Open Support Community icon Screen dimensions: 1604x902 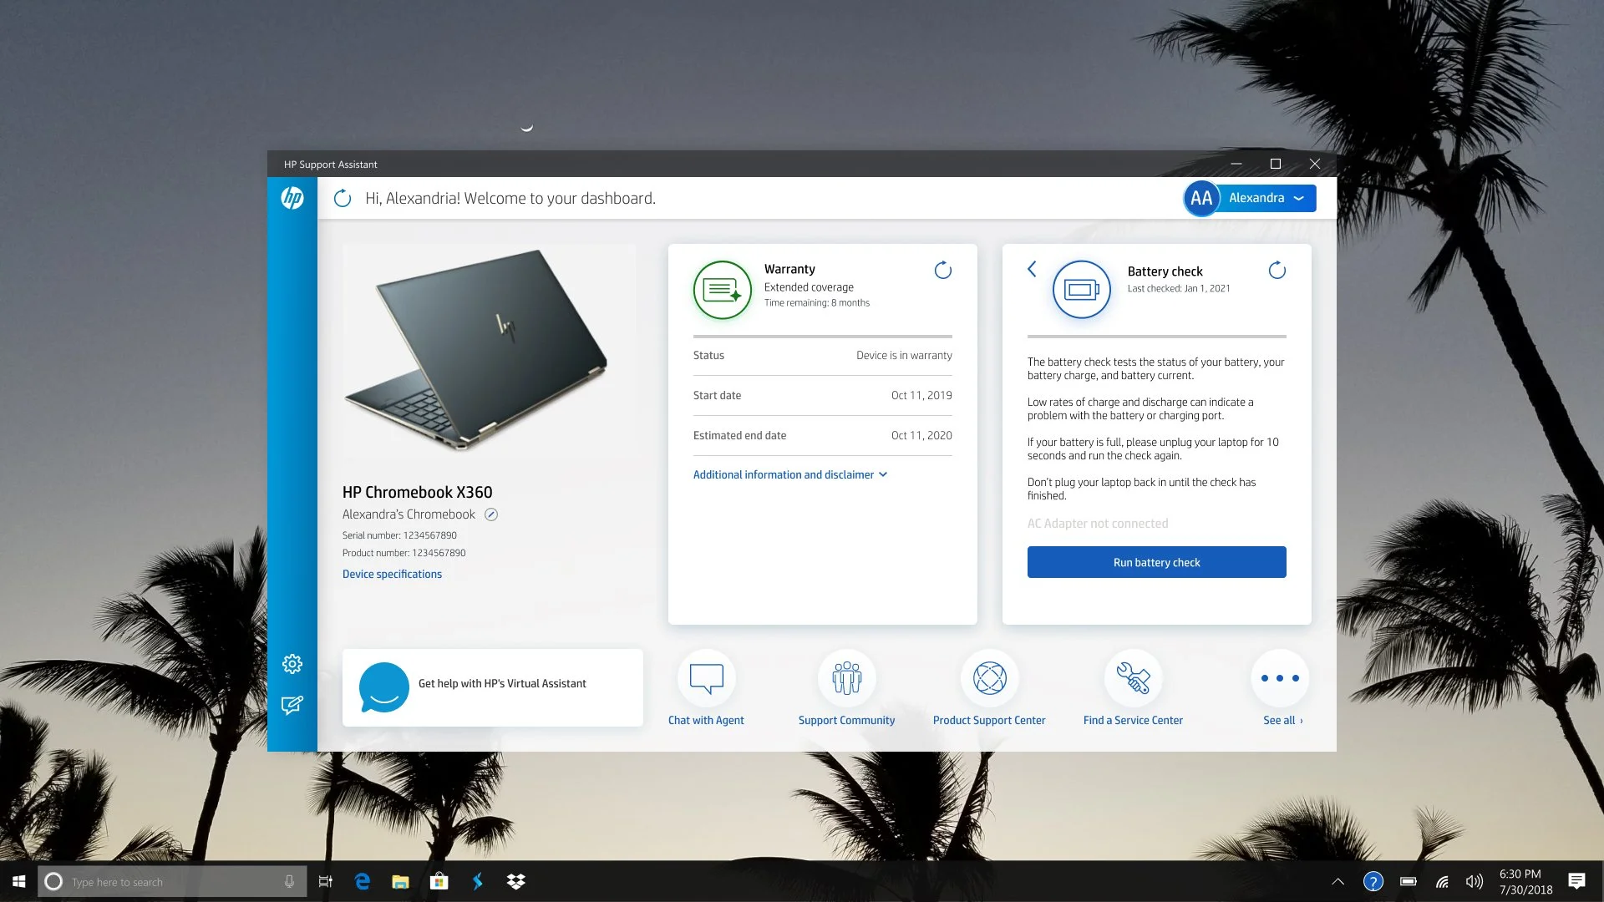point(847,678)
